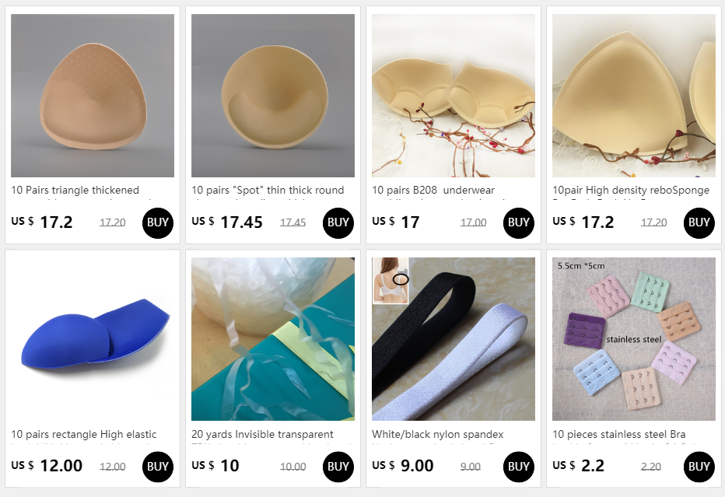This screenshot has width=725, height=497.
Task: Open the B208 underwear pads product photo
Action: click(x=453, y=96)
